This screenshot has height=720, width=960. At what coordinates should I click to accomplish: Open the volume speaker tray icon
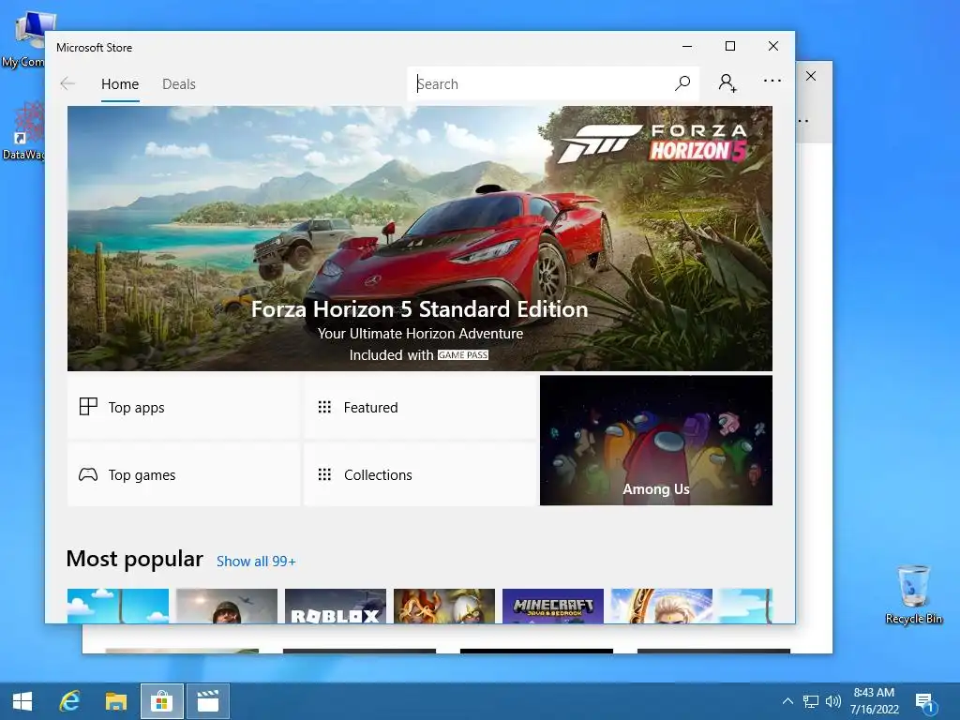click(832, 701)
